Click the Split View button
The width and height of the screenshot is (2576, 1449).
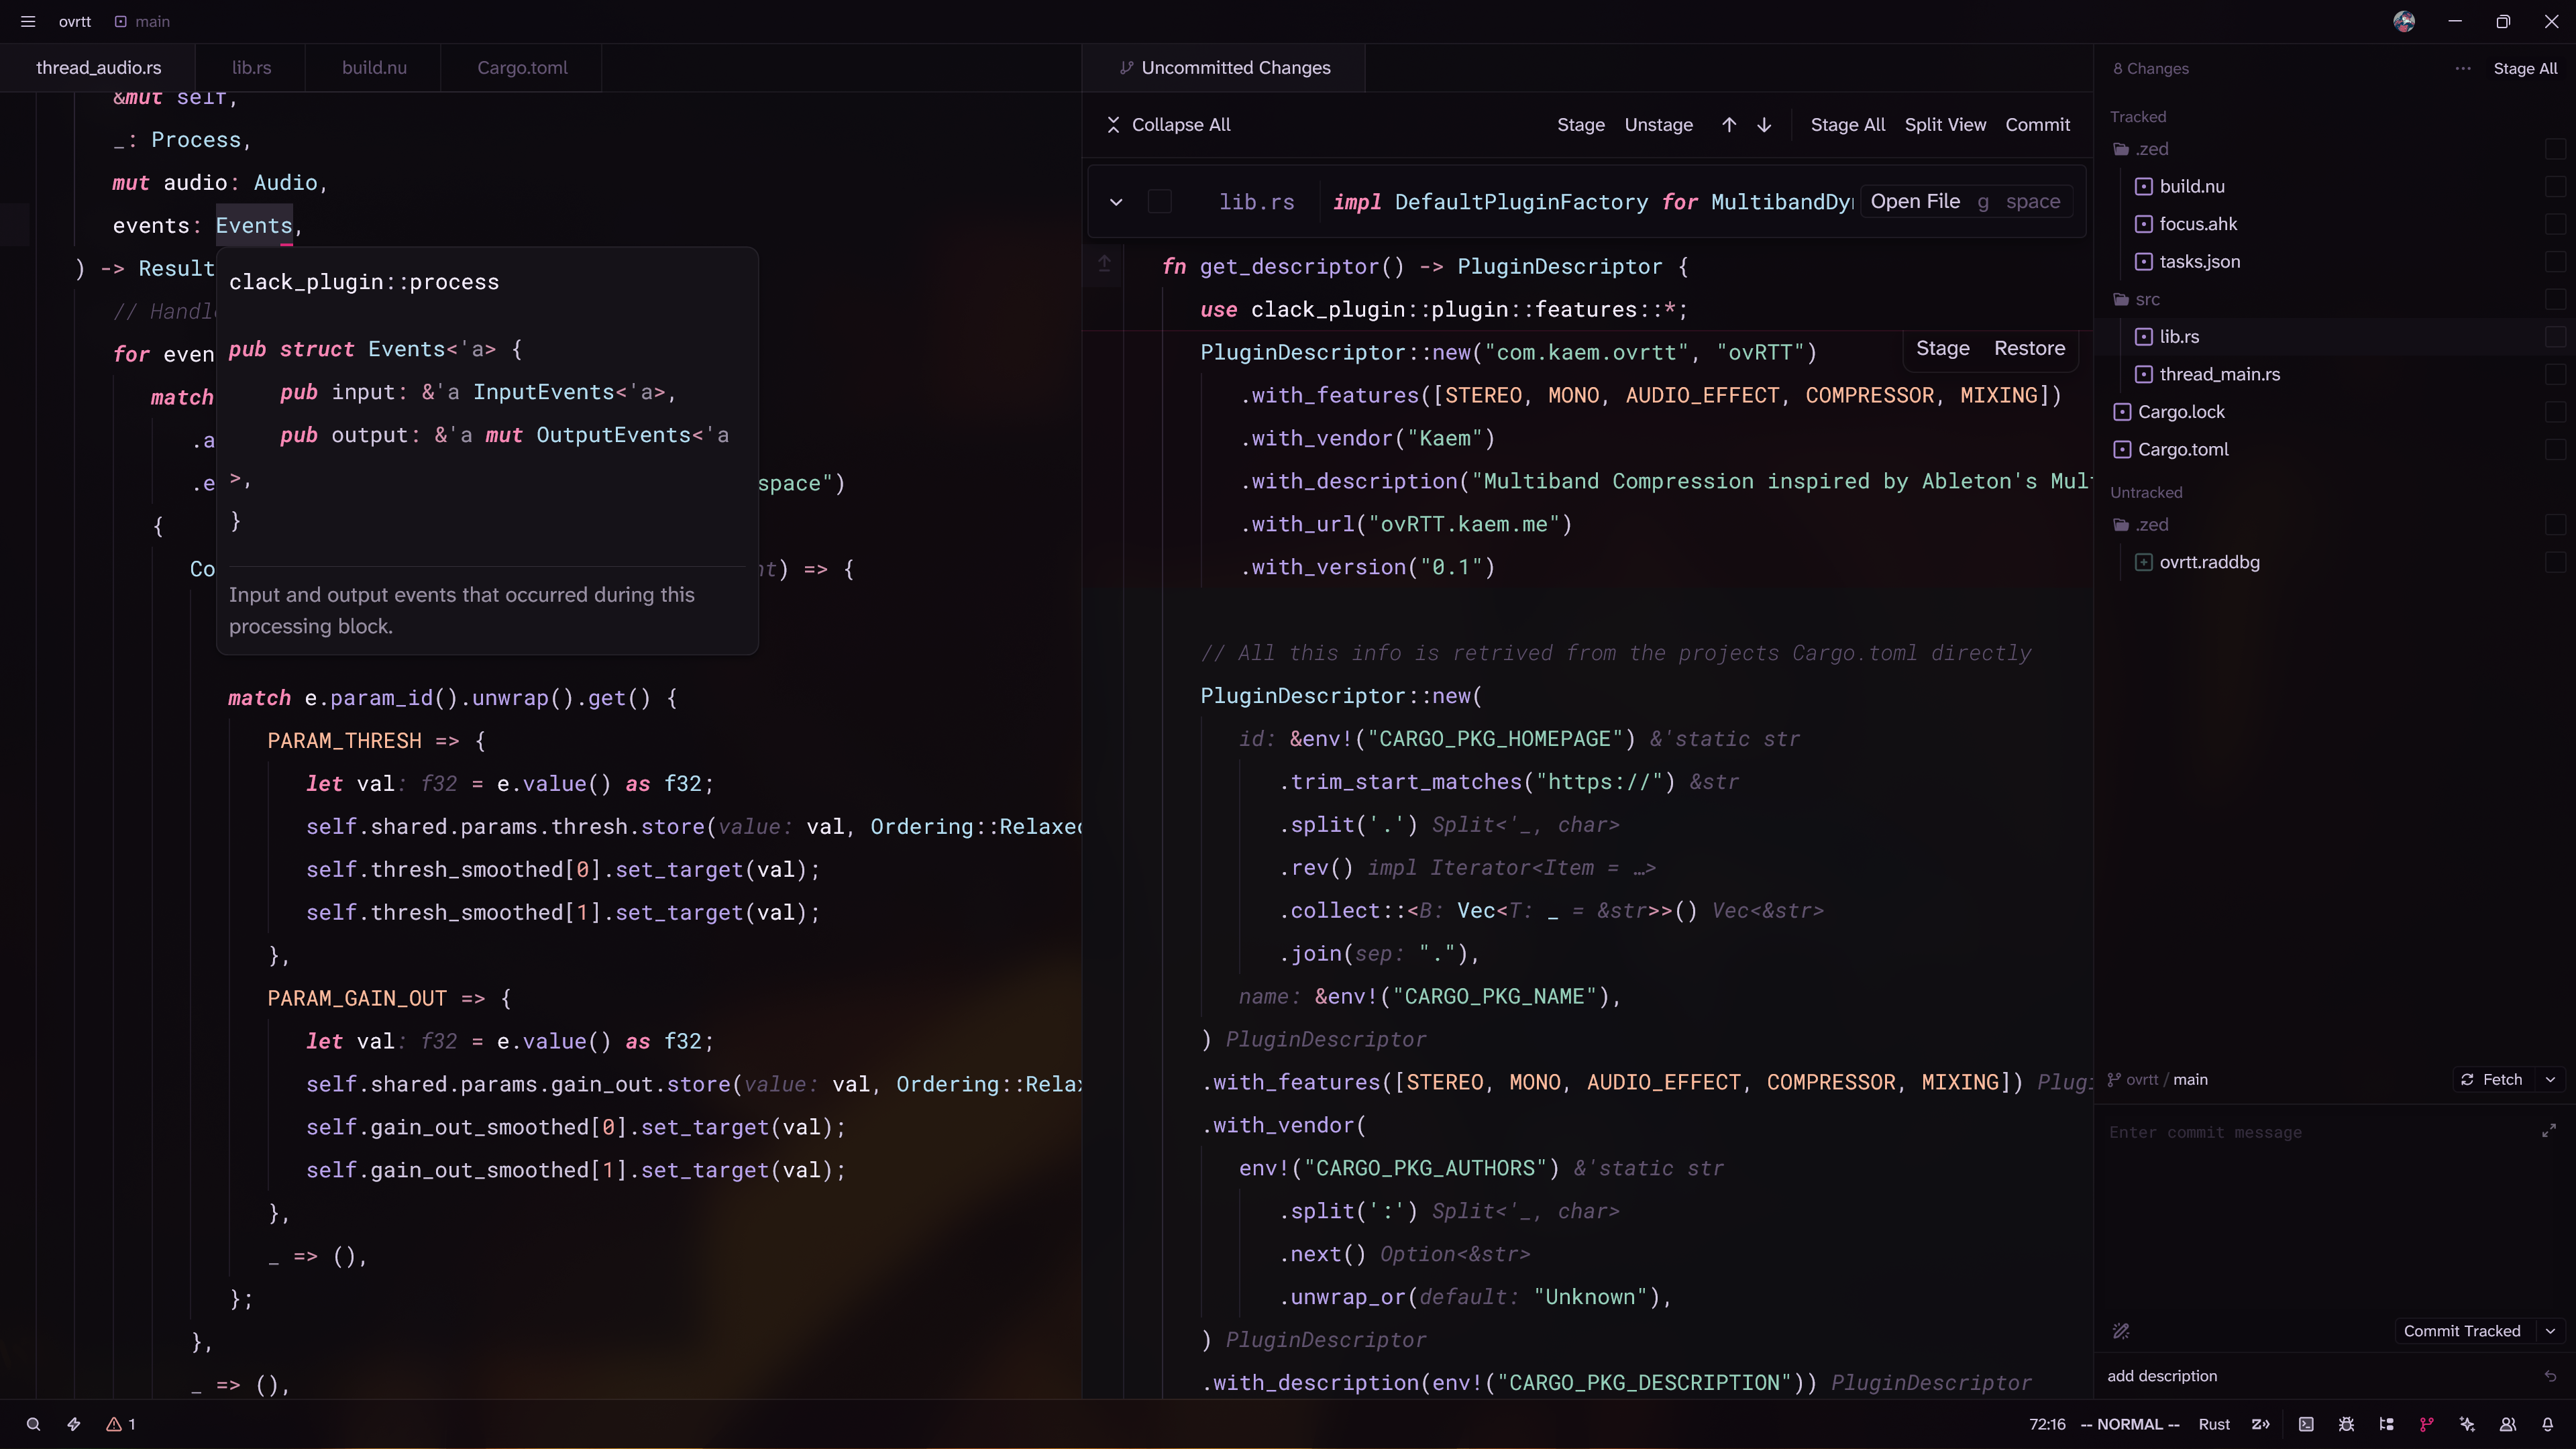(1945, 125)
